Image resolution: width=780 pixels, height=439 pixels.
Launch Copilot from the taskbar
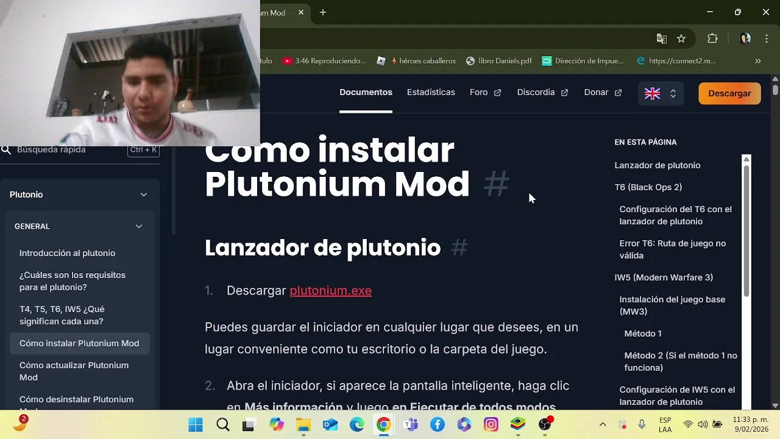point(276,425)
